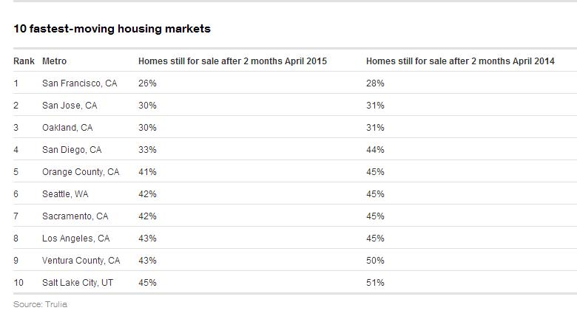Click Ventura County's 50% value
Image resolution: width=577 pixels, height=319 pixels.
tap(375, 260)
